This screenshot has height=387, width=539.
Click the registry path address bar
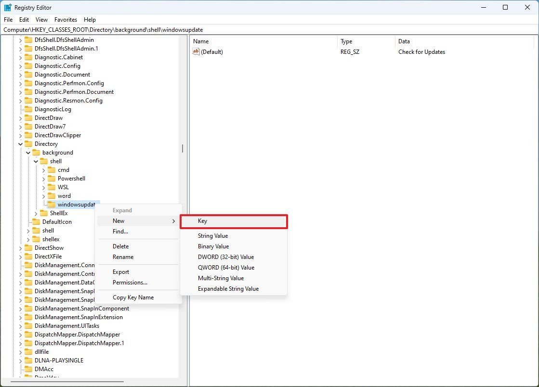click(x=145, y=29)
